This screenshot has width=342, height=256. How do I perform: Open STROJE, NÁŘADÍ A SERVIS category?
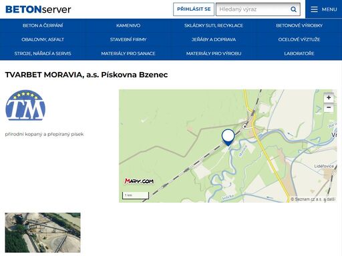(43, 53)
